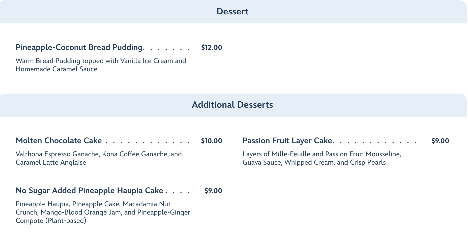Click the Mango-Blood Orange Jam text

click(80, 213)
